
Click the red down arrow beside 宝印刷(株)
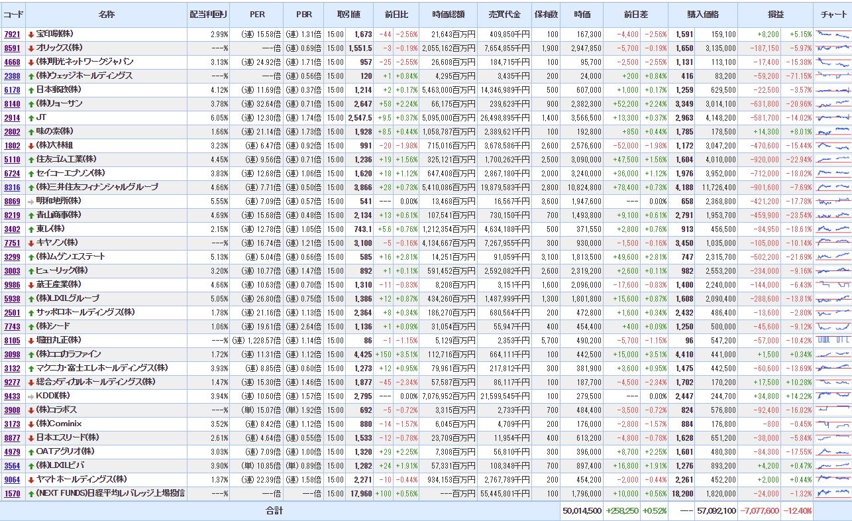[30, 34]
